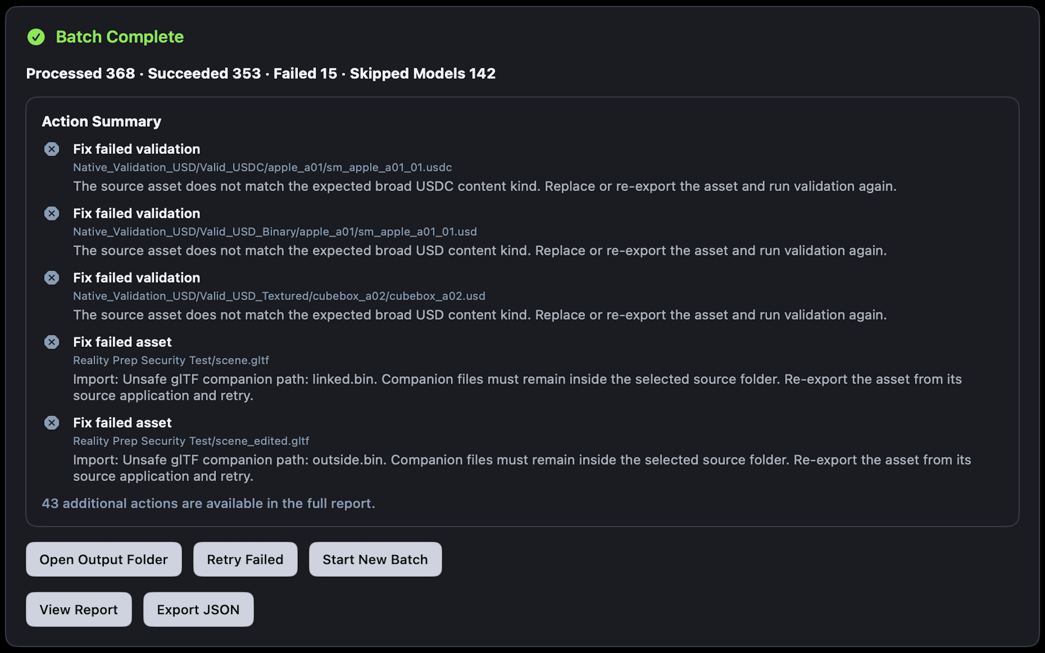Screen dimensions: 1045x653
Task: Click the green Batch Complete checkmark icon
Action: (36, 37)
